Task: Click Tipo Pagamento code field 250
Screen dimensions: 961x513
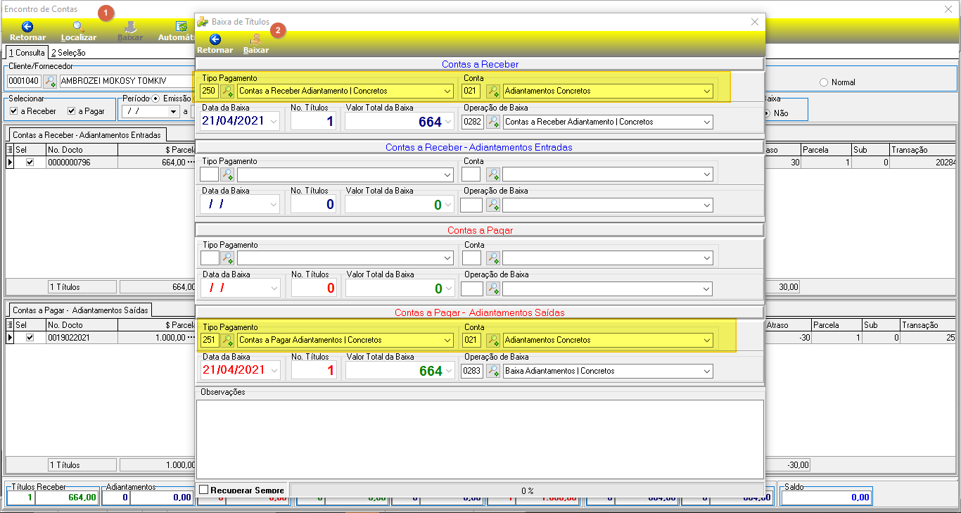Action: point(209,91)
